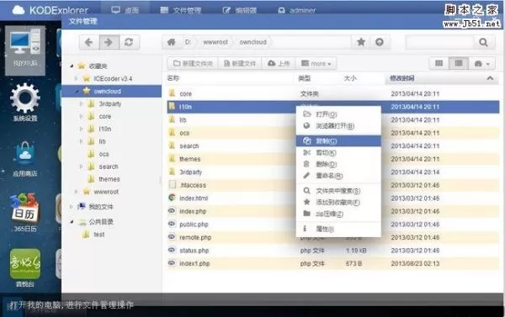Expand l10n folder in tree
This screenshot has width=505, height=317.
pos(81,129)
